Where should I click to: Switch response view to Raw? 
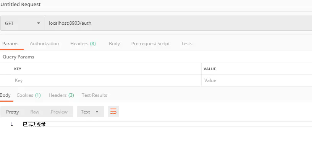tap(35, 112)
